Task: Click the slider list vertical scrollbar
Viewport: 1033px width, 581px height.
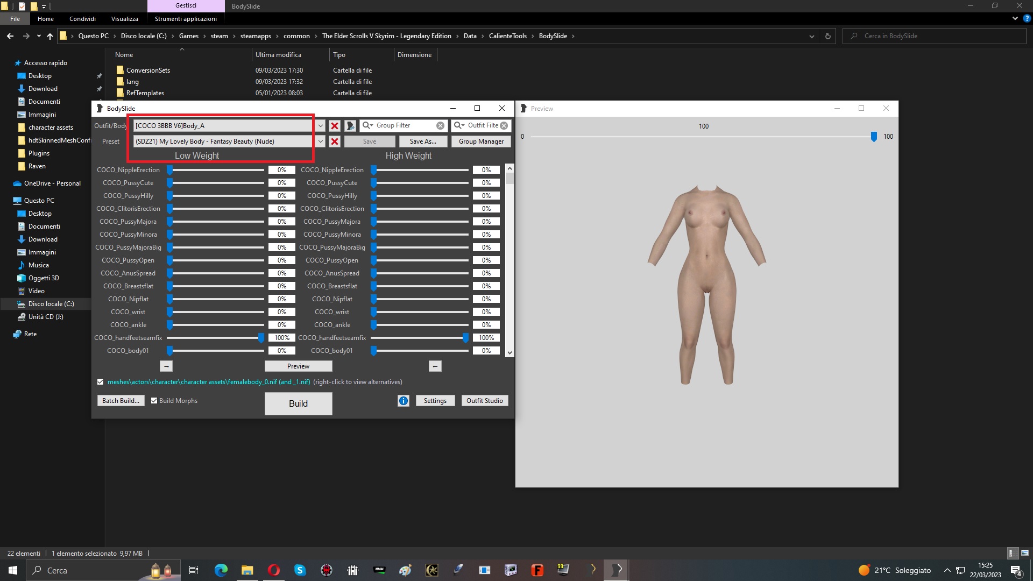Action: pos(510,260)
